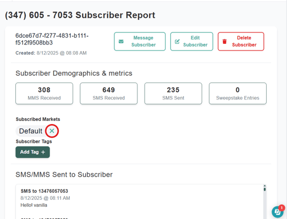Click the SMS/MMS Sent to Subscriber heading
This screenshot has width=287, height=219.
(x=64, y=175)
